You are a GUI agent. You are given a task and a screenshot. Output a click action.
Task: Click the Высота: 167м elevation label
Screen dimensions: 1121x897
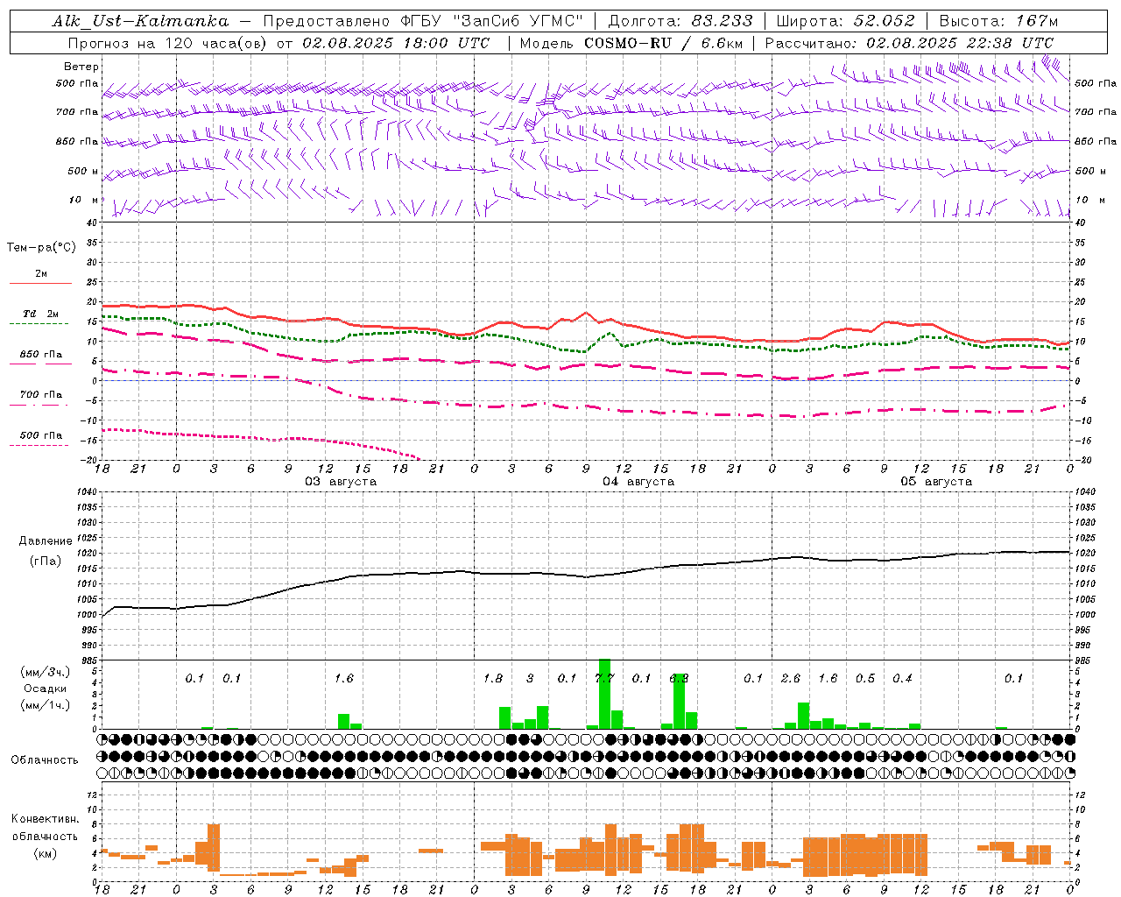[x=998, y=21]
